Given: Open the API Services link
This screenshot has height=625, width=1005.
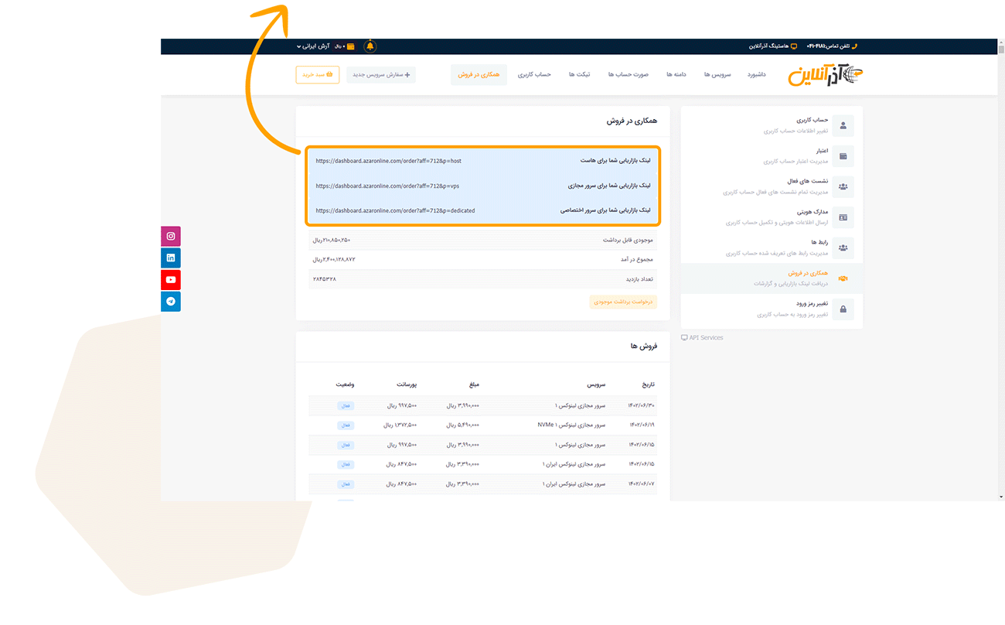Looking at the screenshot, I should click(x=702, y=338).
